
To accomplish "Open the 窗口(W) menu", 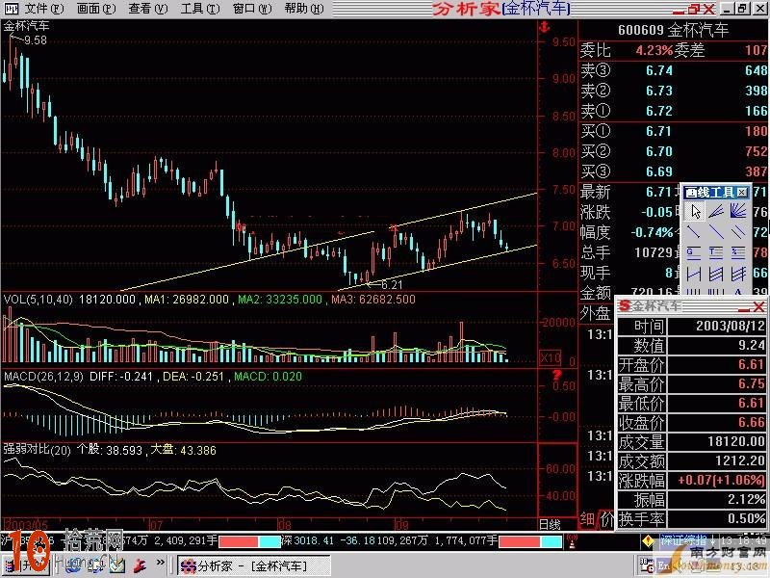I will point(252,9).
